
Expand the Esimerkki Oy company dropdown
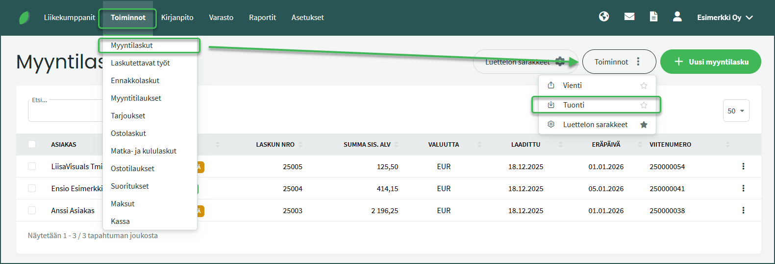[x=725, y=18]
